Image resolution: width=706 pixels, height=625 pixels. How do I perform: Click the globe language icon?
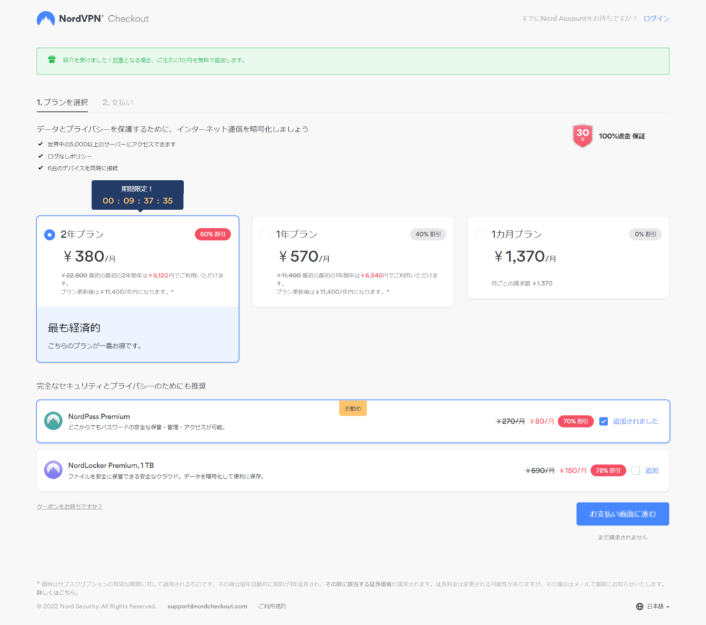640,606
